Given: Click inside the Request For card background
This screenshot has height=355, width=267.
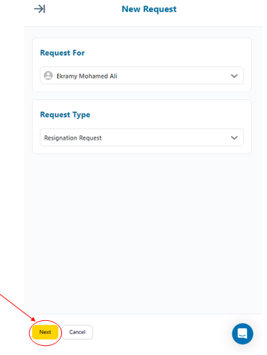Looking at the screenshot, I should point(162,53).
